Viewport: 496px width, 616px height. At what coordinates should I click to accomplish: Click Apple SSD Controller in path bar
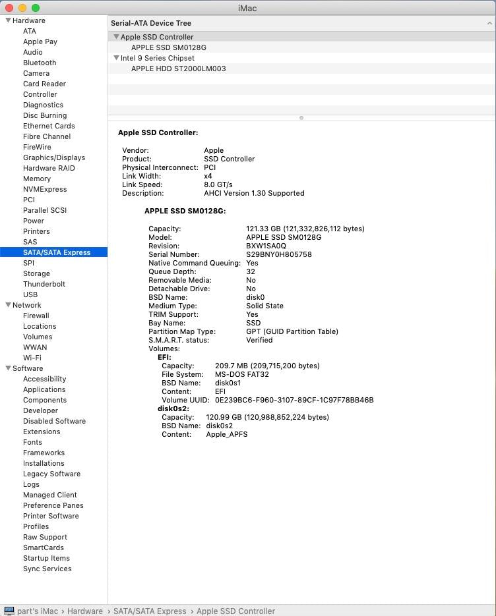point(235,611)
